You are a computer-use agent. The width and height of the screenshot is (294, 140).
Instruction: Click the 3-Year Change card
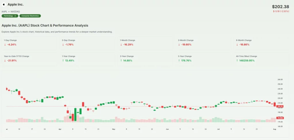pyautogui.click(x=146, y=59)
